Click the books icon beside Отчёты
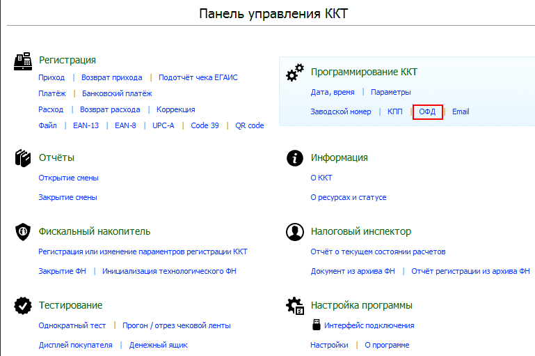Screen dimensions: 535x356 [x=23, y=158]
